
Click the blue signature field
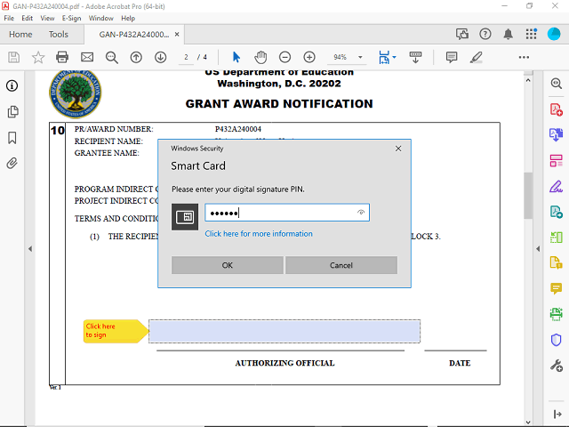(284, 331)
